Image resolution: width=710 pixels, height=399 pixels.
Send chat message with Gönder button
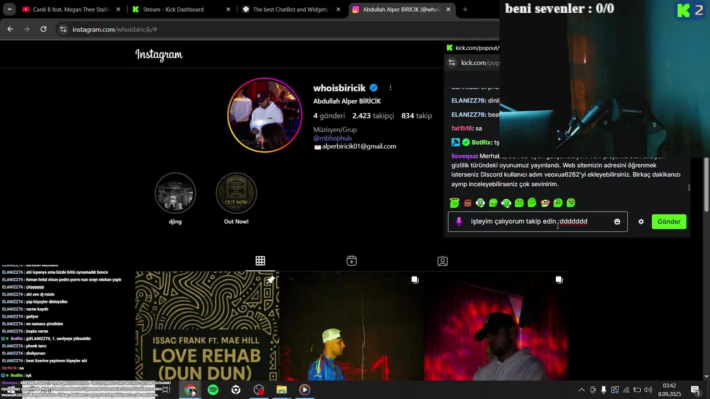point(669,222)
